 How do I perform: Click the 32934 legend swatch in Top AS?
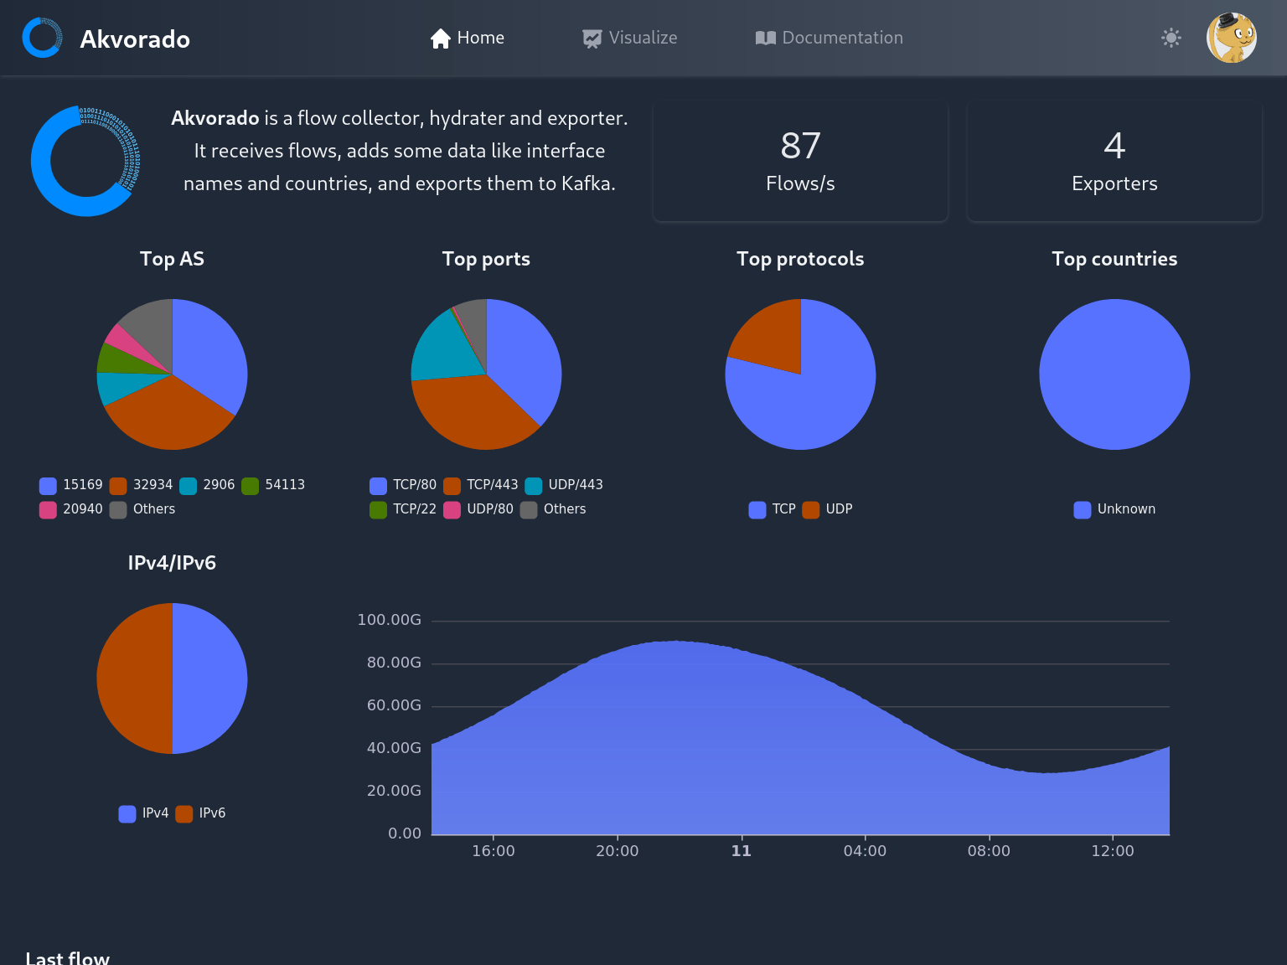pos(118,486)
